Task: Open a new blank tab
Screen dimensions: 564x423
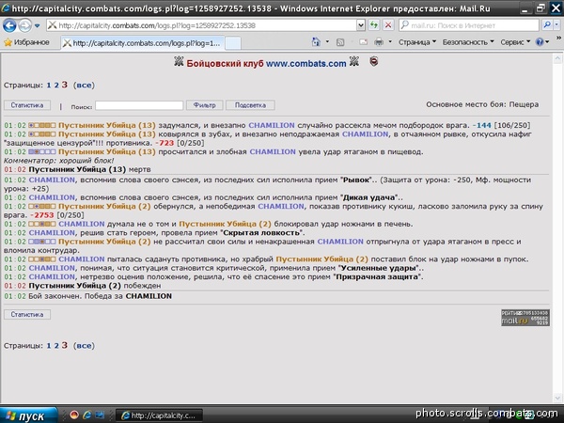Action: [x=233, y=43]
